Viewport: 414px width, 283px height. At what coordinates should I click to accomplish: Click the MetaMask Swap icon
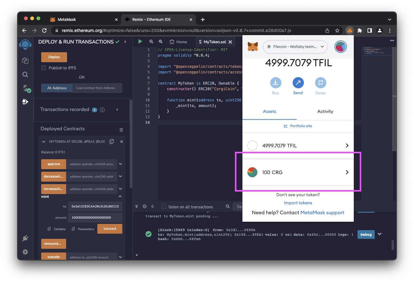pos(320,83)
